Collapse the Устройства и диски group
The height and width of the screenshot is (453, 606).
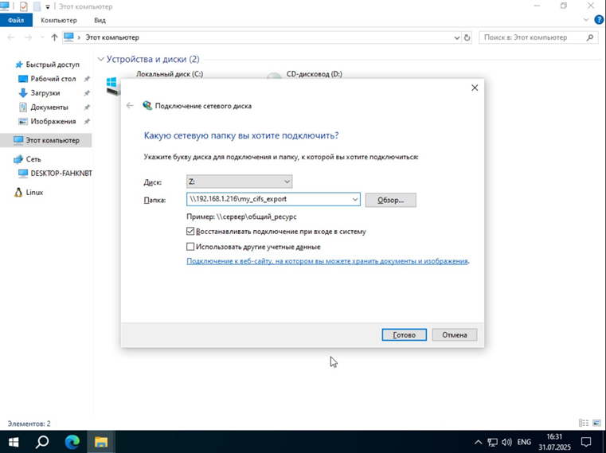click(x=101, y=59)
